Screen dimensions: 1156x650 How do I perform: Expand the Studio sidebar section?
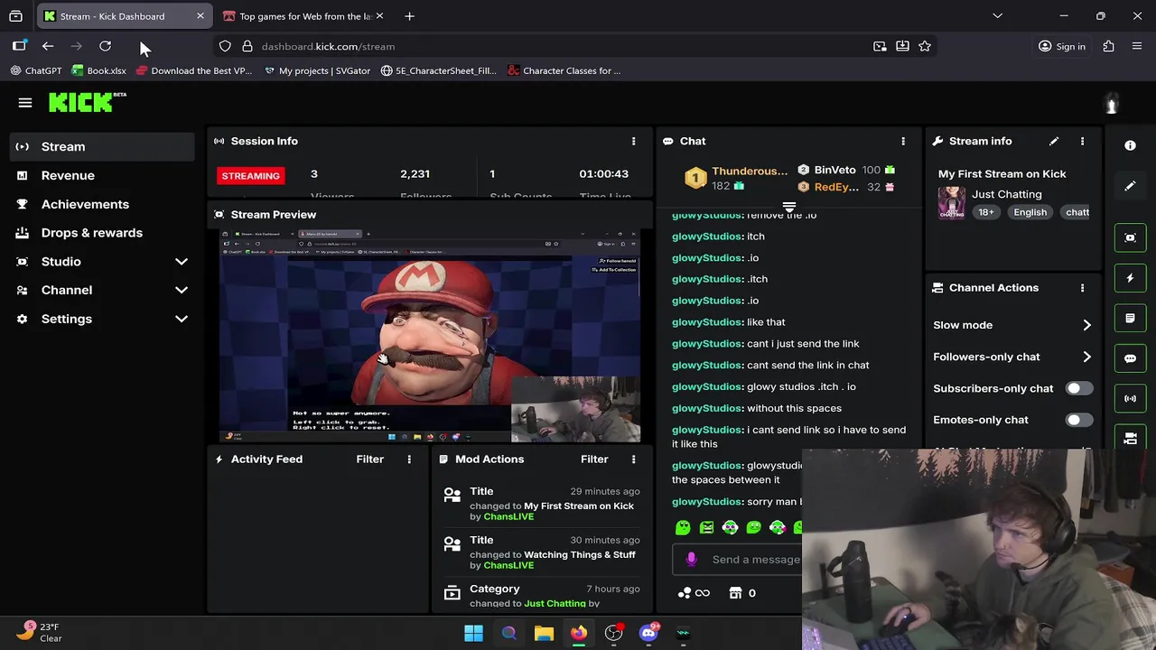[x=182, y=262]
